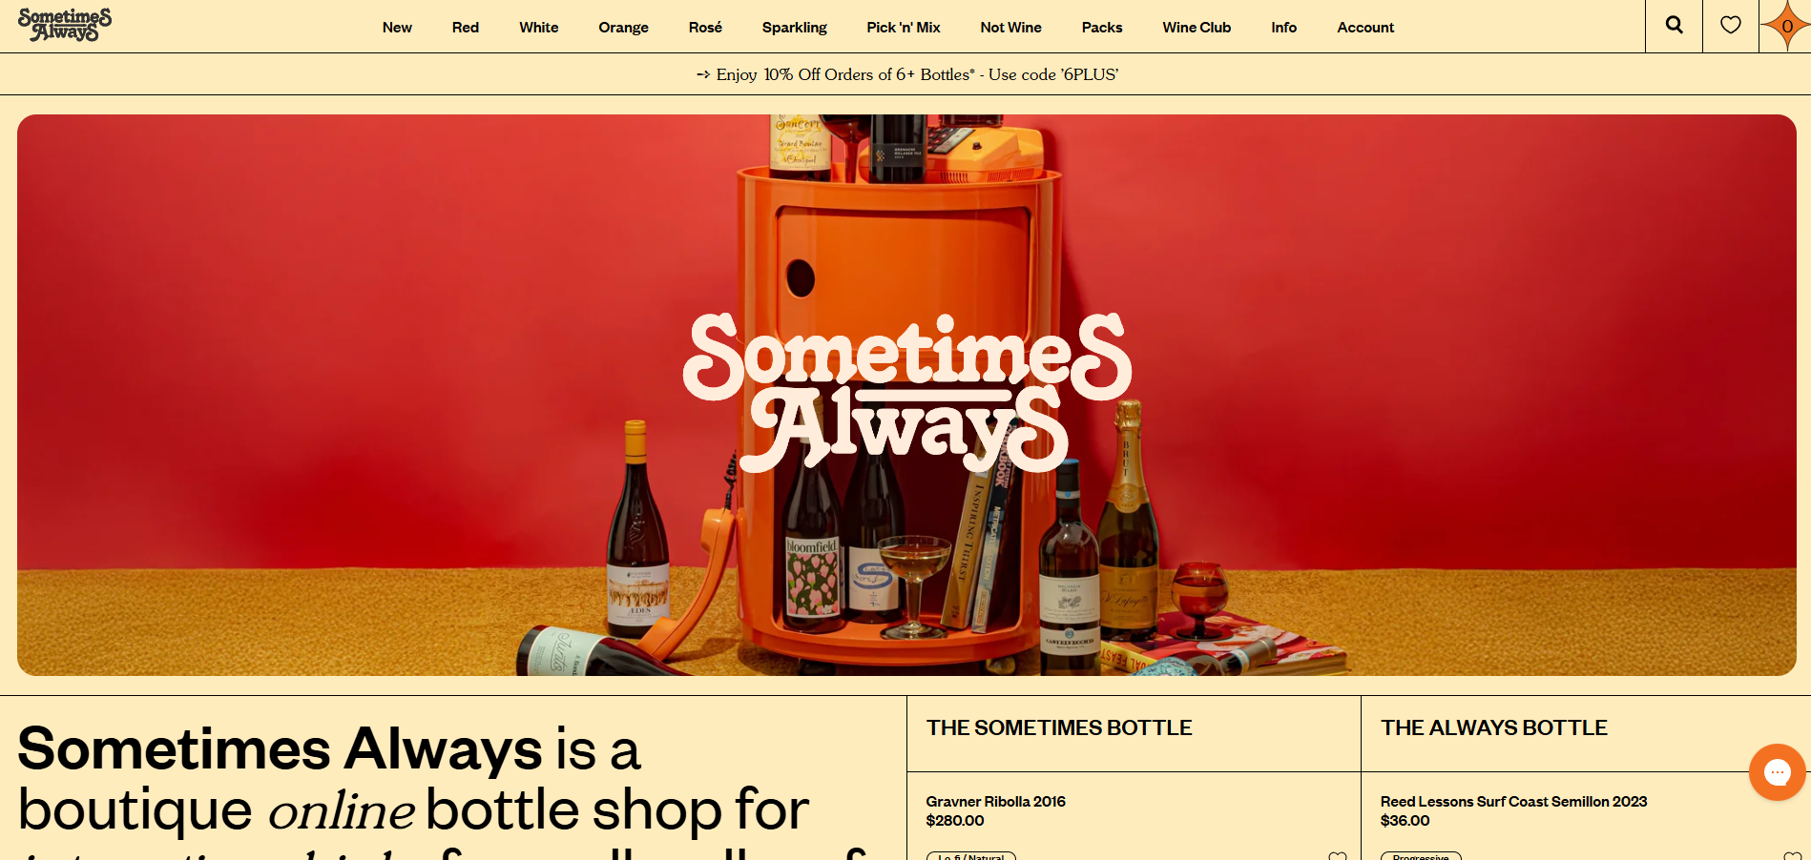1811x860 pixels.
Task: Open the orange star cart icon
Action: (x=1786, y=26)
